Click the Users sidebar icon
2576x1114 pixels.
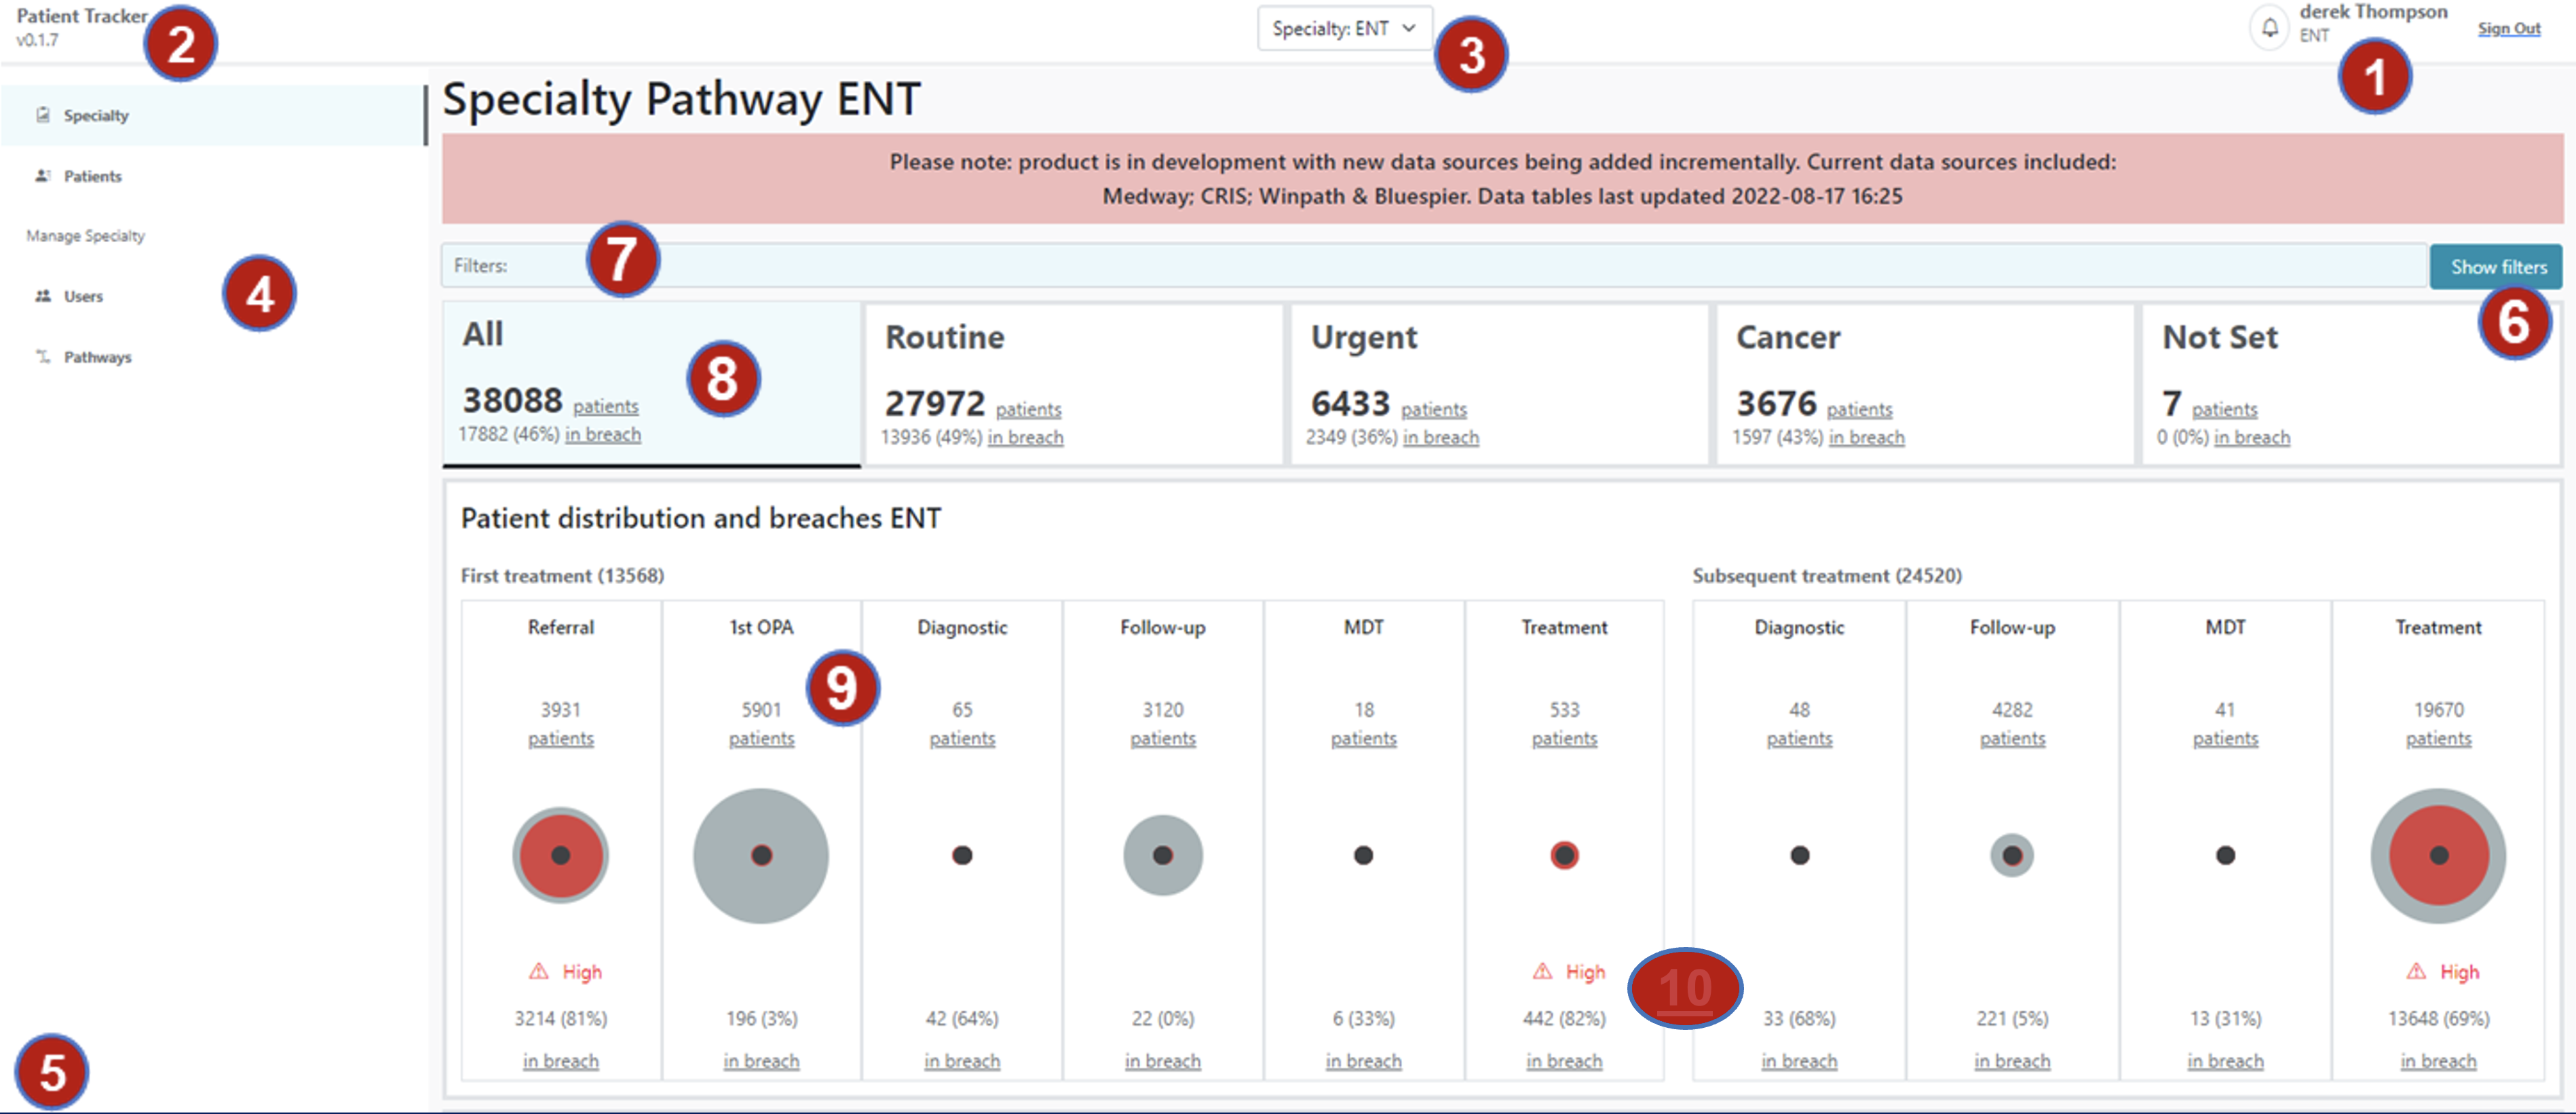pos(43,296)
